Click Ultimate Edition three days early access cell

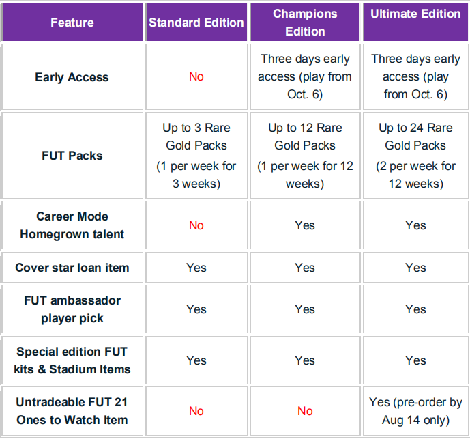click(415, 76)
